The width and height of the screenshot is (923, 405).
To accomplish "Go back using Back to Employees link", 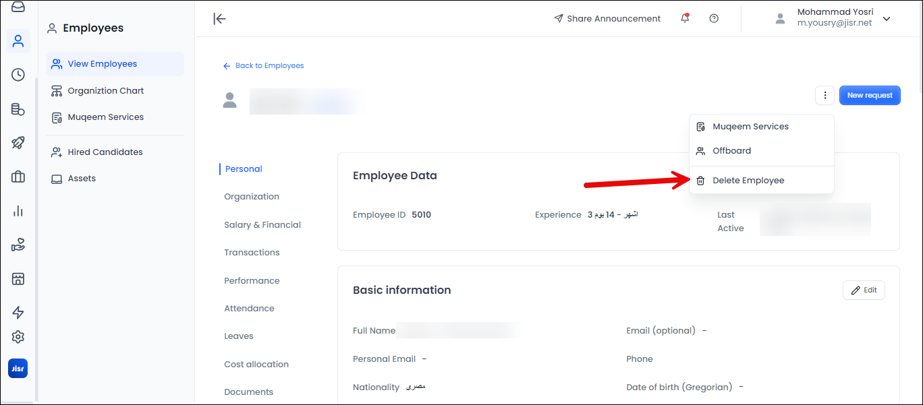I will point(264,65).
